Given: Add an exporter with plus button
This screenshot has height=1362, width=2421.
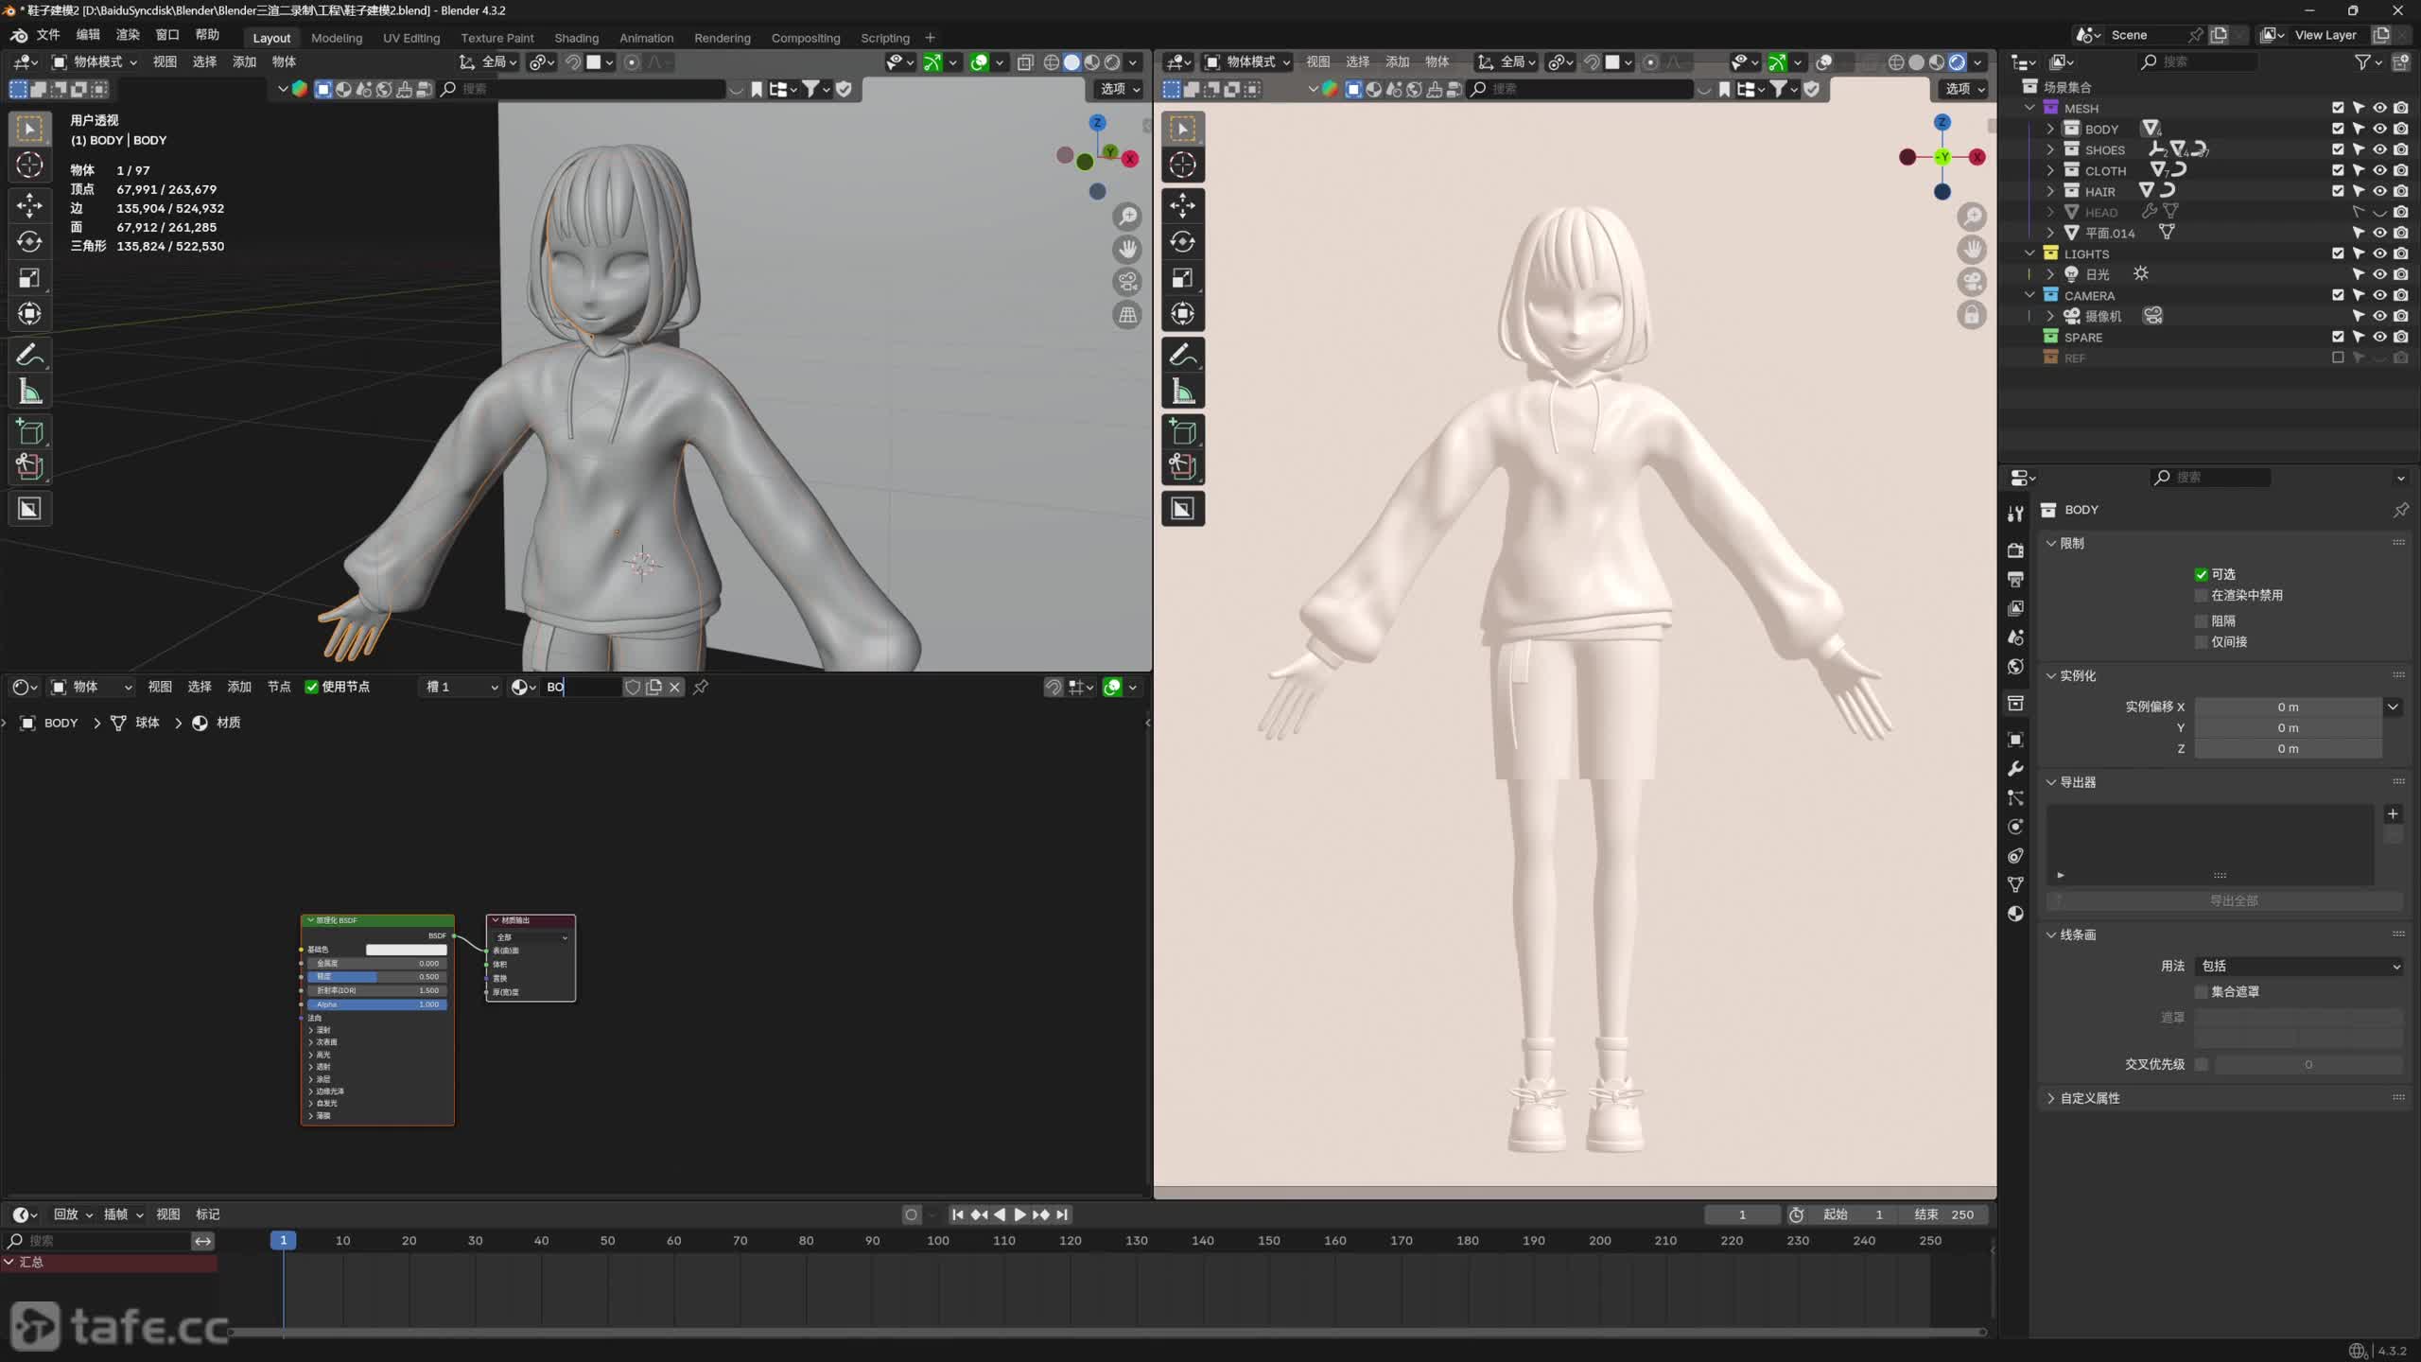Looking at the screenshot, I should point(2393,814).
